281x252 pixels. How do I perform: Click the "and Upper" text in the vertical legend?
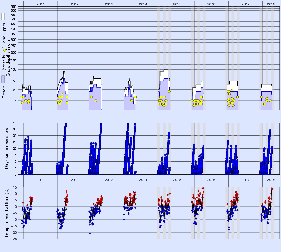tap(4, 33)
